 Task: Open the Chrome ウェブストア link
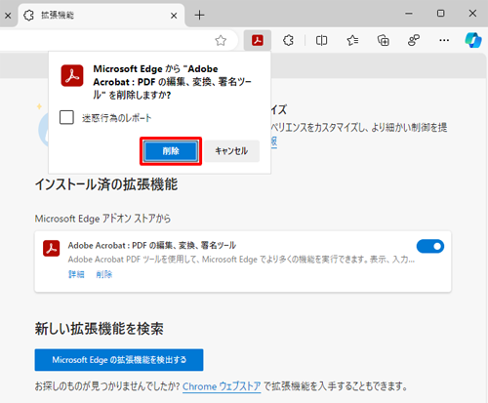(222, 386)
